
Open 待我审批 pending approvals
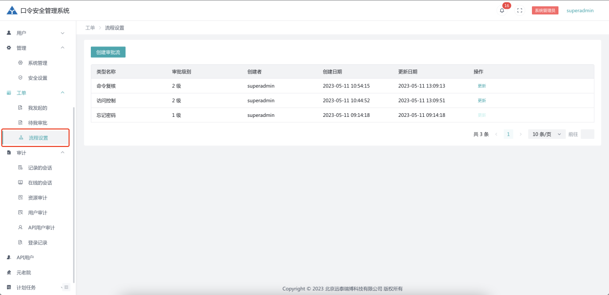[x=37, y=123]
